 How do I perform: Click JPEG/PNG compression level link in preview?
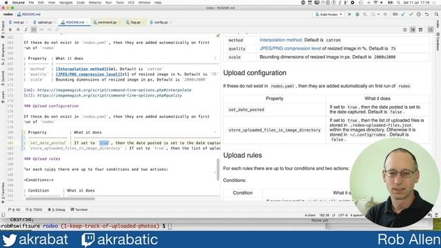290,48
